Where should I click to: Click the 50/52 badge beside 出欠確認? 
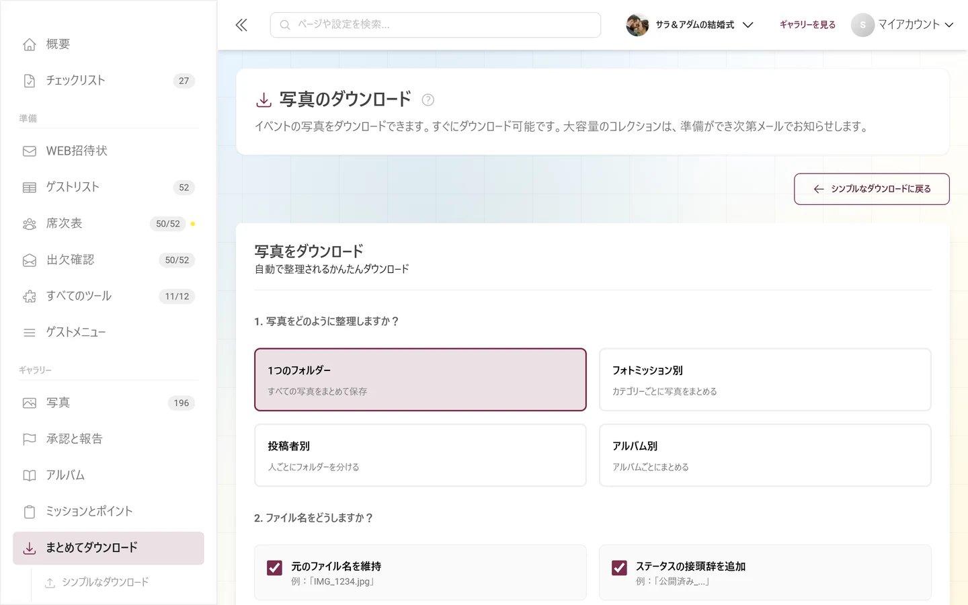click(177, 260)
